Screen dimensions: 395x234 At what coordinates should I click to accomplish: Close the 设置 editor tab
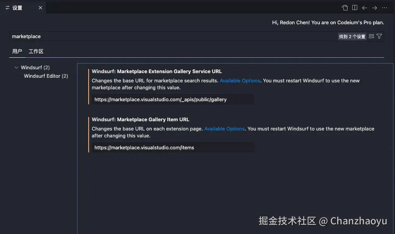(x=40, y=8)
